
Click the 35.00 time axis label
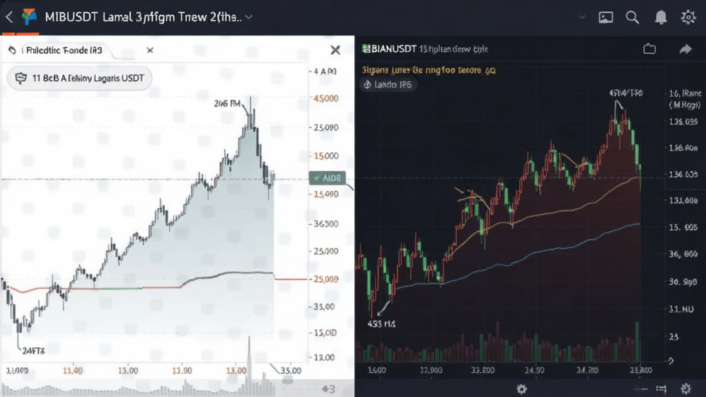point(291,370)
